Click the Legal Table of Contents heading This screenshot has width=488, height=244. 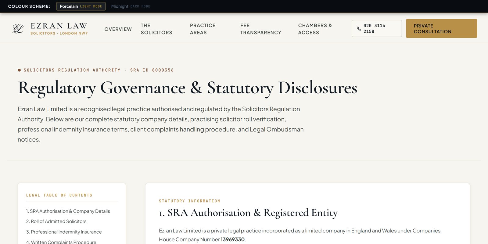(59, 195)
